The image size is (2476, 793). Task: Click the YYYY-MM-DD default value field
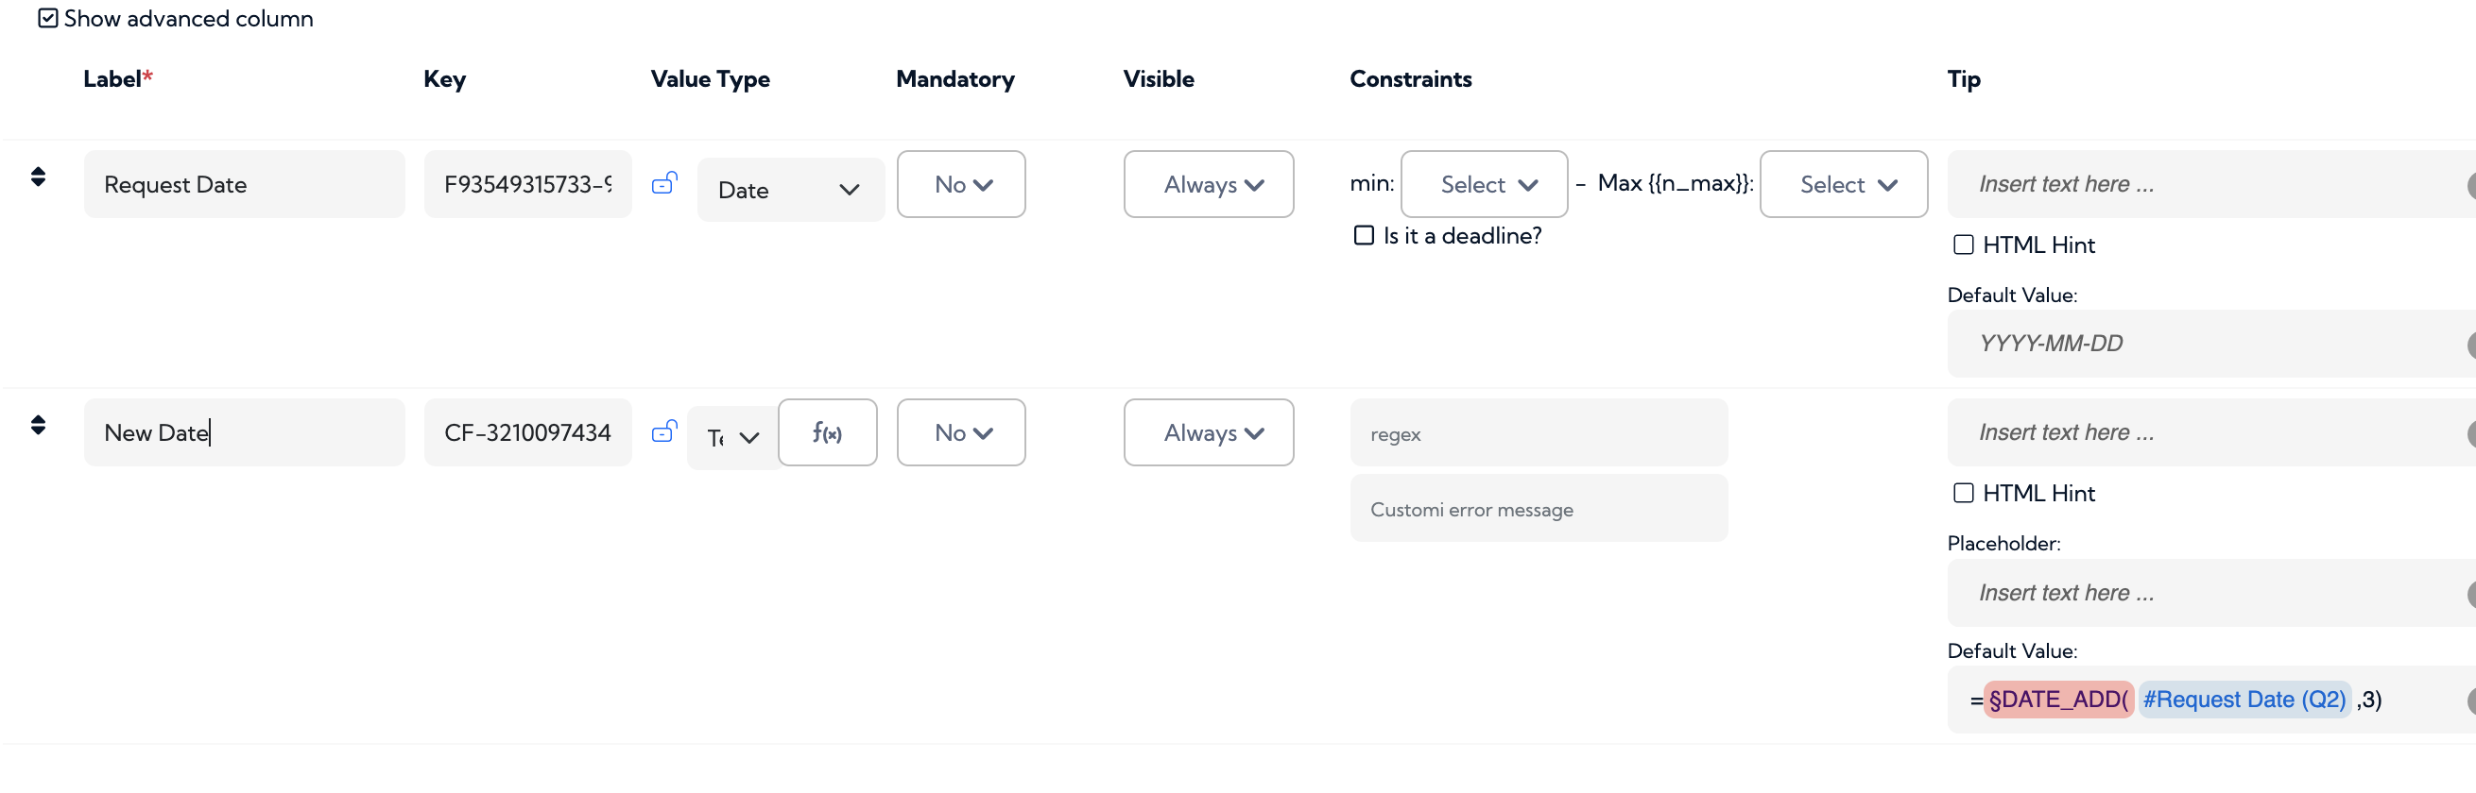point(2210,344)
